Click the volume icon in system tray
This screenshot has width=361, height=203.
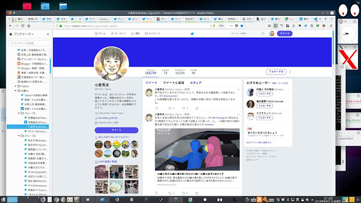(307, 200)
